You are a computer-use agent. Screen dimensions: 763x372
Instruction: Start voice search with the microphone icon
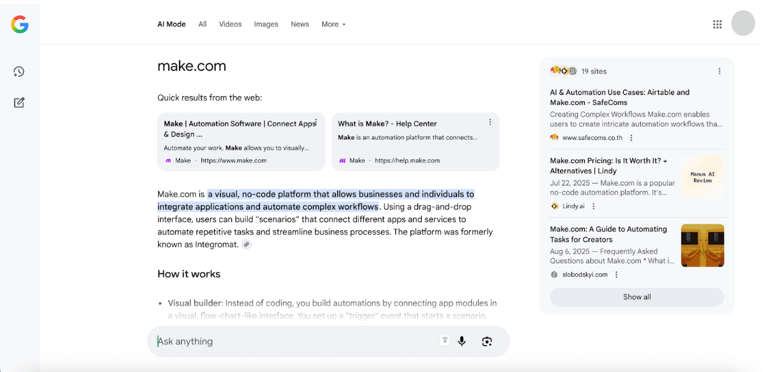(x=462, y=340)
